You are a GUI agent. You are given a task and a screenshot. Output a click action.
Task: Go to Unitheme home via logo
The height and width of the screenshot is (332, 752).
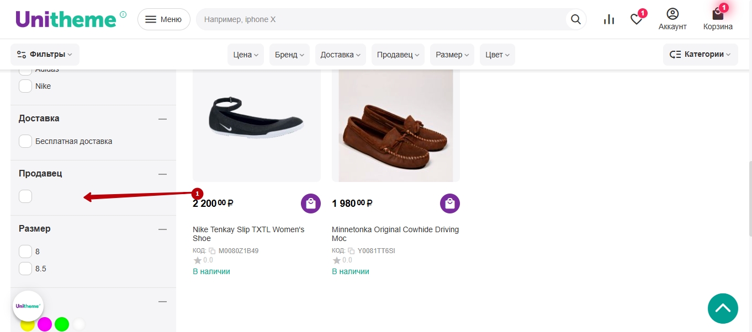coord(66,19)
